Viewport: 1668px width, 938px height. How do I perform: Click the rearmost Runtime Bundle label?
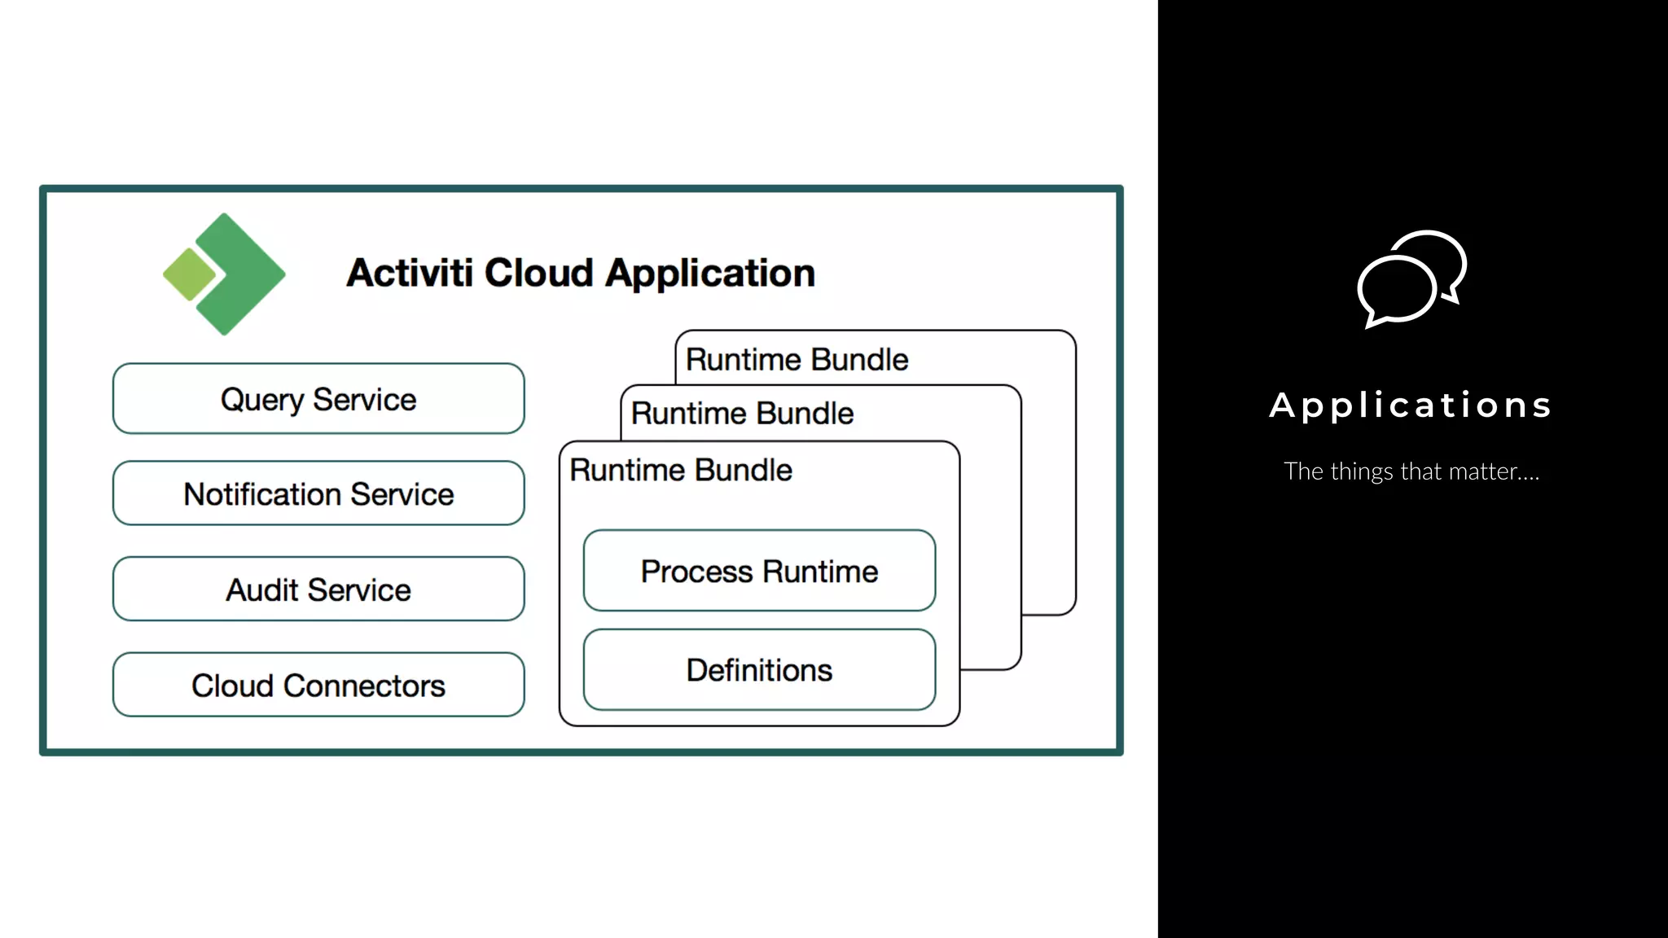coord(797,359)
